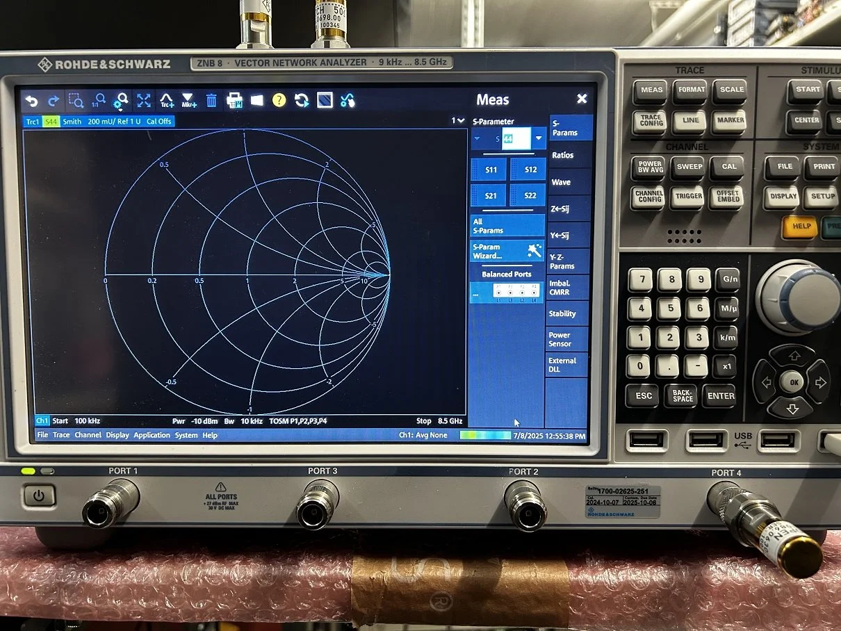Open the Stability tab
The image size is (841, 631).
tap(566, 313)
